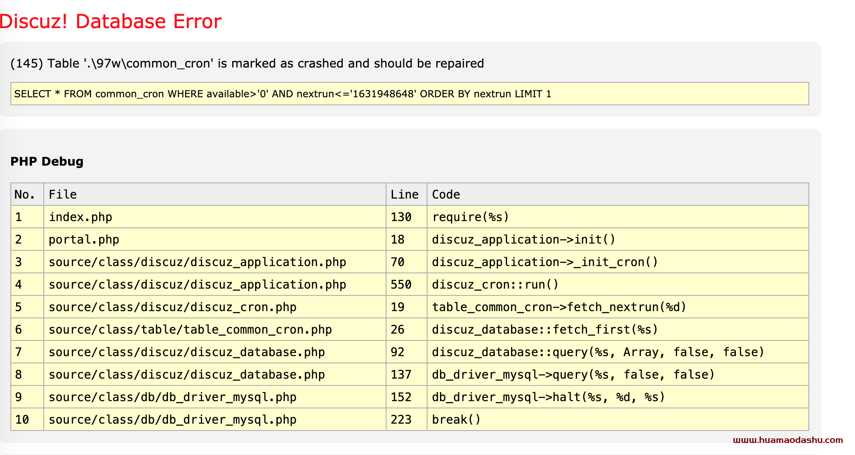Click the SELECT * FROM common_cron SQL query box

pyautogui.click(x=409, y=94)
